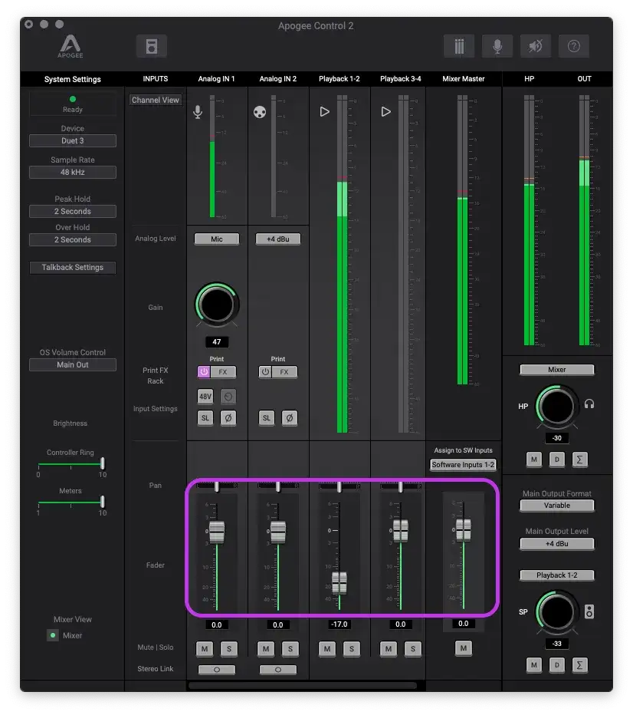
Task: Invert phase on Analog IN 1
Action: [228, 417]
